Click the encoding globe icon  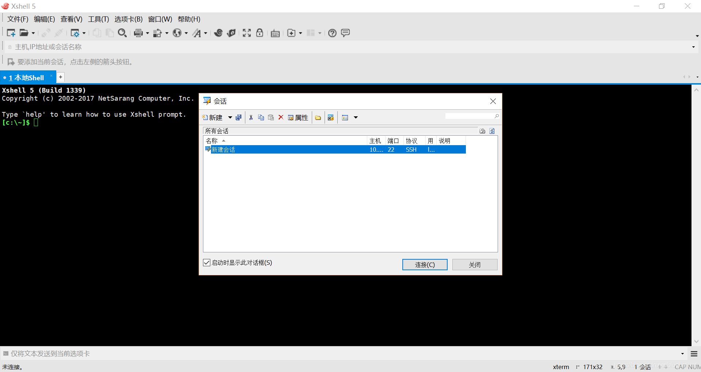pos(177,33)
